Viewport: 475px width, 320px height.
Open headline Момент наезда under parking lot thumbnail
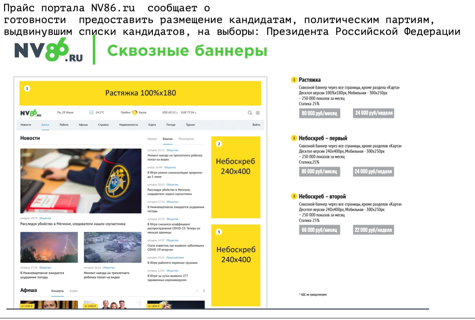[x=107, y=275]
